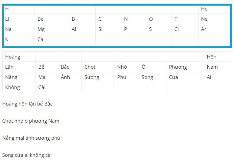Select the line 'Nắng mai ánh sương phủ'
This screenshot has height=166, width=234.
pos(31,138)
